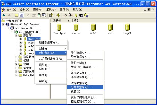Viewport: 157px width, 105px height.
Task: Choose 查看复制冲突(V)...
Action: point(85,102)
